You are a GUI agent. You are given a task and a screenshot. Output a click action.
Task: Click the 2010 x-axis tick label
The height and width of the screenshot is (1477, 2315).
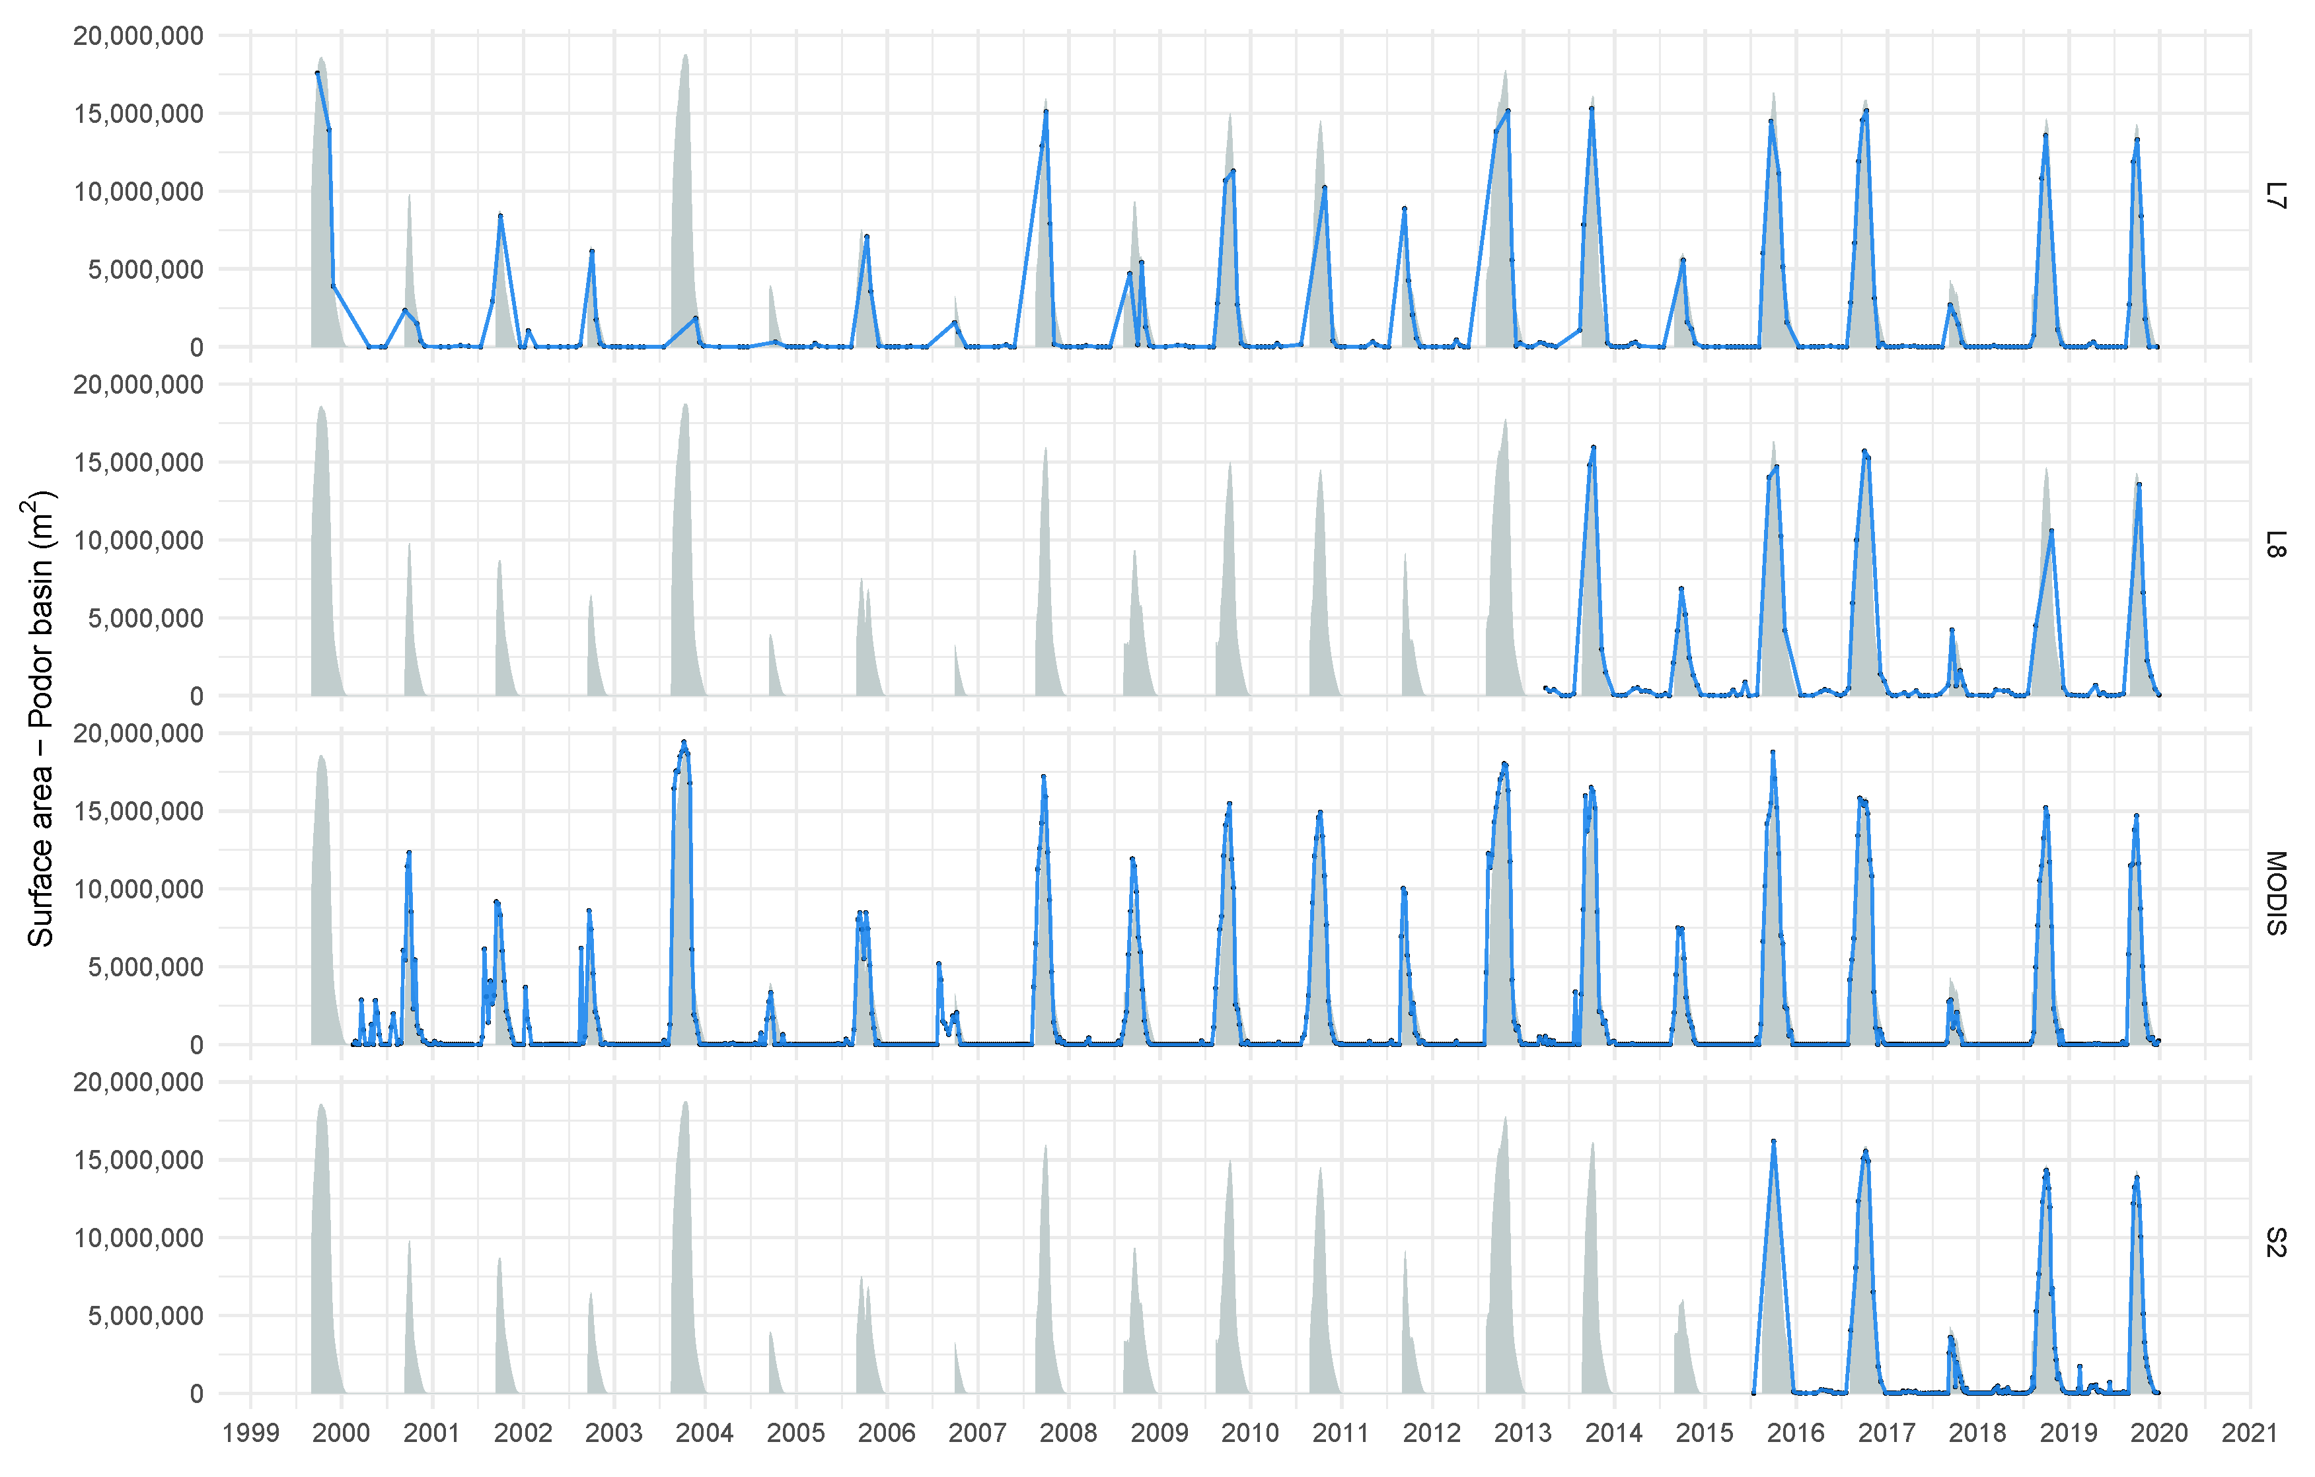point(1250,1433)
